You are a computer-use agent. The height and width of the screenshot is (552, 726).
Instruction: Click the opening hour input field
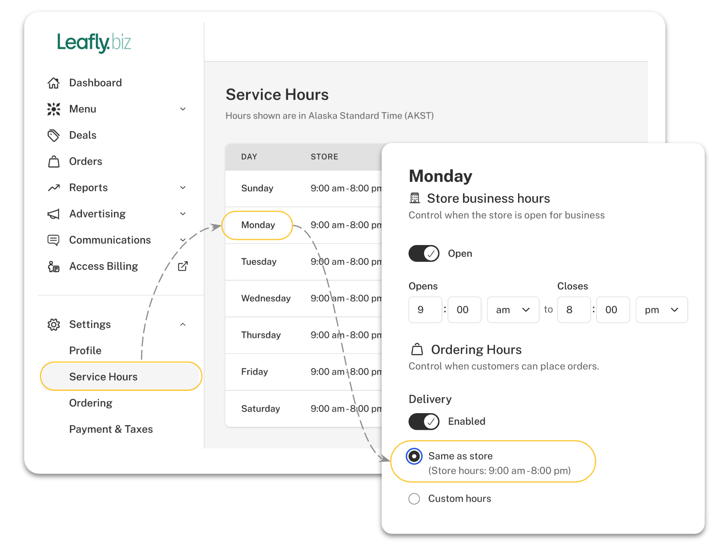click(425, 310)
